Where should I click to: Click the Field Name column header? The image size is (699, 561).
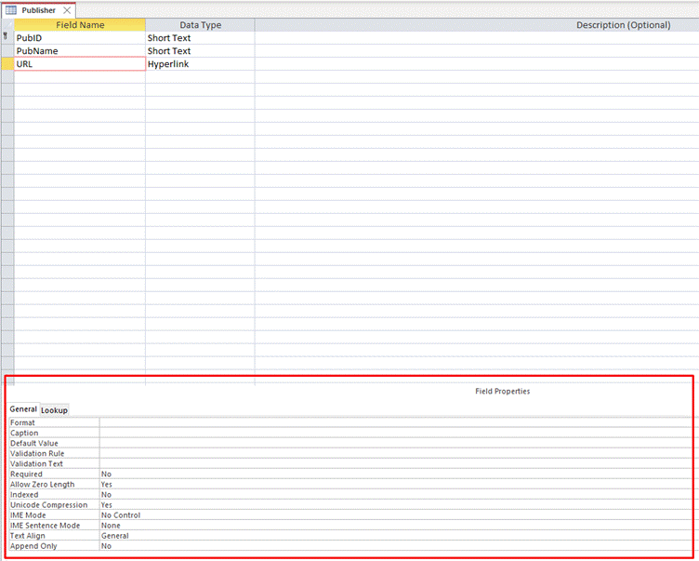click(x=80, y=25)
